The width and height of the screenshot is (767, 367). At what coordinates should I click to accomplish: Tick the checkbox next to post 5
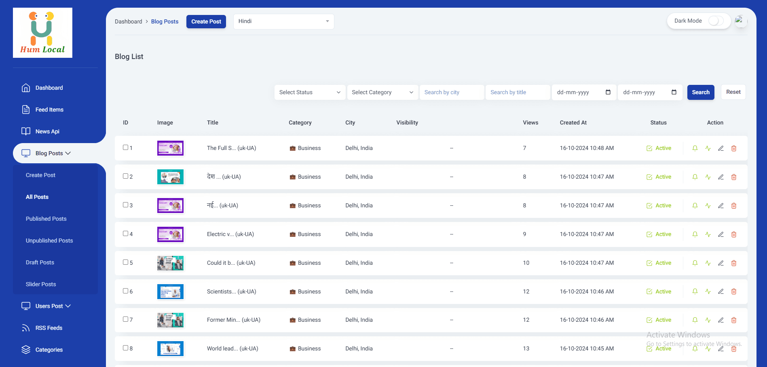pyautogui.click(x=125, y=262)
